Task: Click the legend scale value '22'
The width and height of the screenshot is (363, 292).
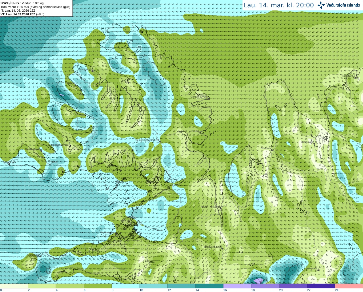Action: pyautogui.click(x=309, y=290)
